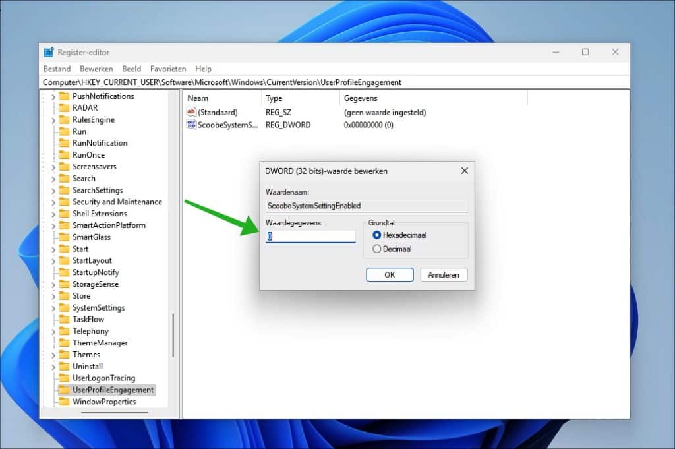Click the RulesEngine folder icon

[64, 120]
